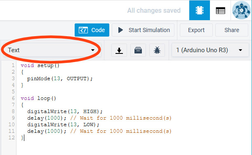Screen dimensions: 252x155
Task: Open the 1 (Arduino Uno R3) board dropdown
Action: click(210, 50)
